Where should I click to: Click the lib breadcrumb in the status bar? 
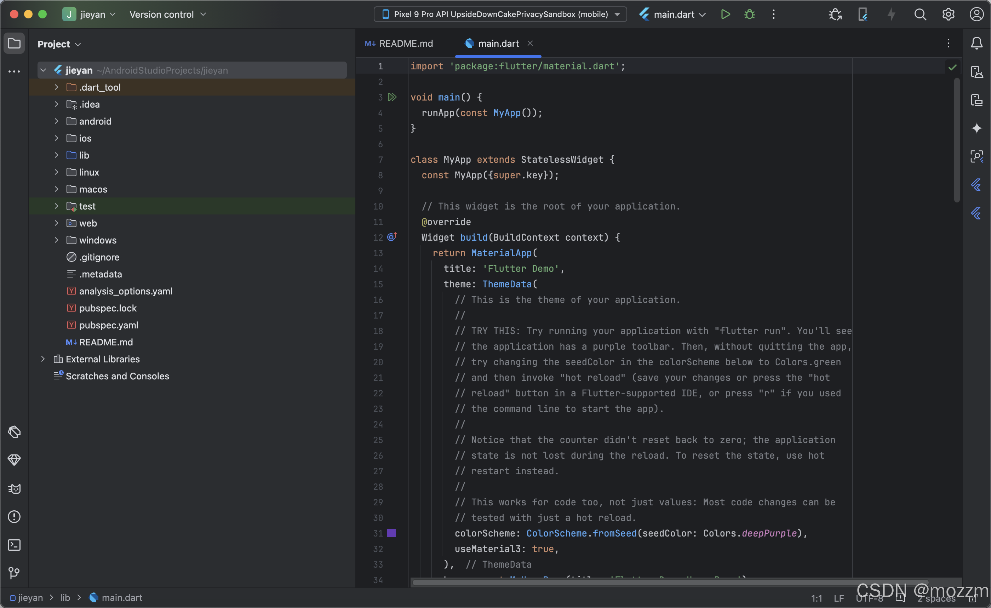[65, 597]
